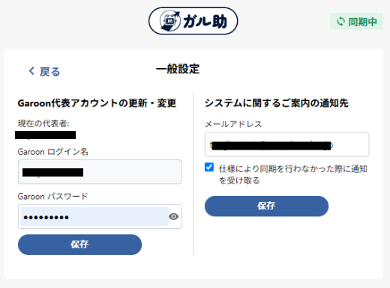Show the password using the eye icon
This screenshot has width=390, height=288.
173,216
